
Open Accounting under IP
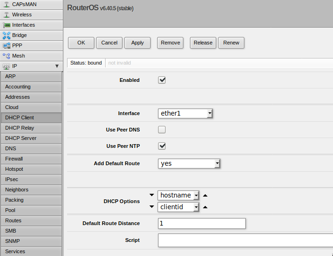click(31, 87)
